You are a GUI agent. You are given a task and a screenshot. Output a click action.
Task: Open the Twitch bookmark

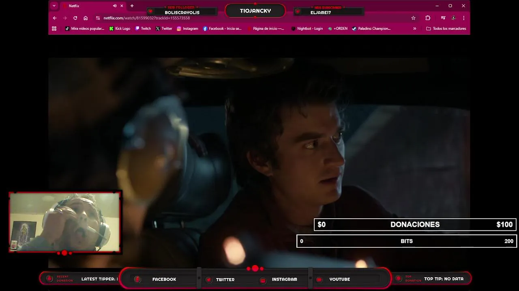[x=143, y=29]
